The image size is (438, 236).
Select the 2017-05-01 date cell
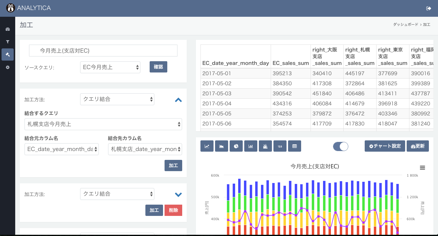236,73
